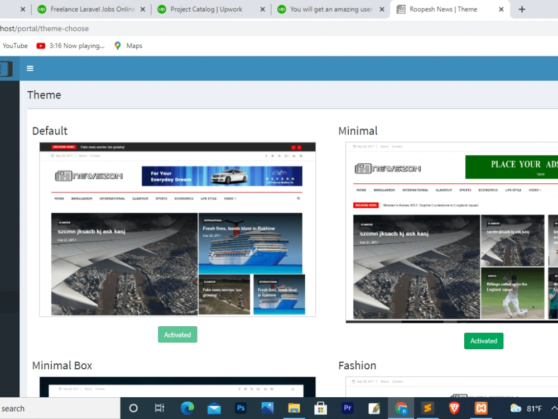558x419 pixels.
Task: Open the Mail app in taskbar
Action: point(214,408)
